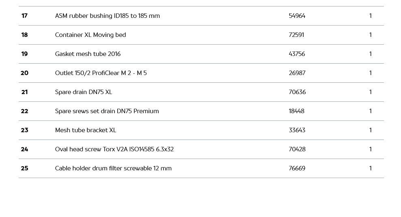401x217 pixels.
Task: Click 'Spare srews set drain DN75 Premium'
Action: tap(107, 111)
